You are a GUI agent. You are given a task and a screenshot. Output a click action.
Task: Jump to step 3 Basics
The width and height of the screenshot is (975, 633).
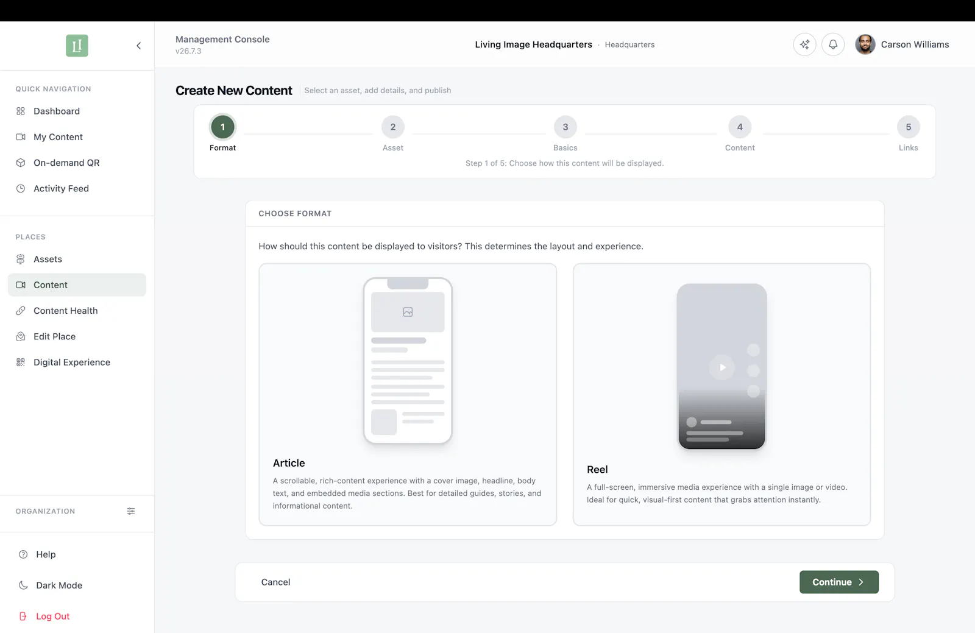tap(565, 127)
